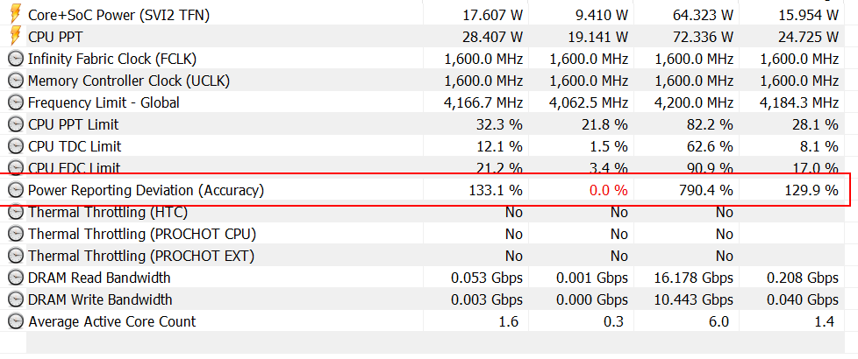The height and width of the screenshot is (359, 858).
Task: Select the Frequency Limit - Global label
Action: pyautogui.click(x=104, y=102)
